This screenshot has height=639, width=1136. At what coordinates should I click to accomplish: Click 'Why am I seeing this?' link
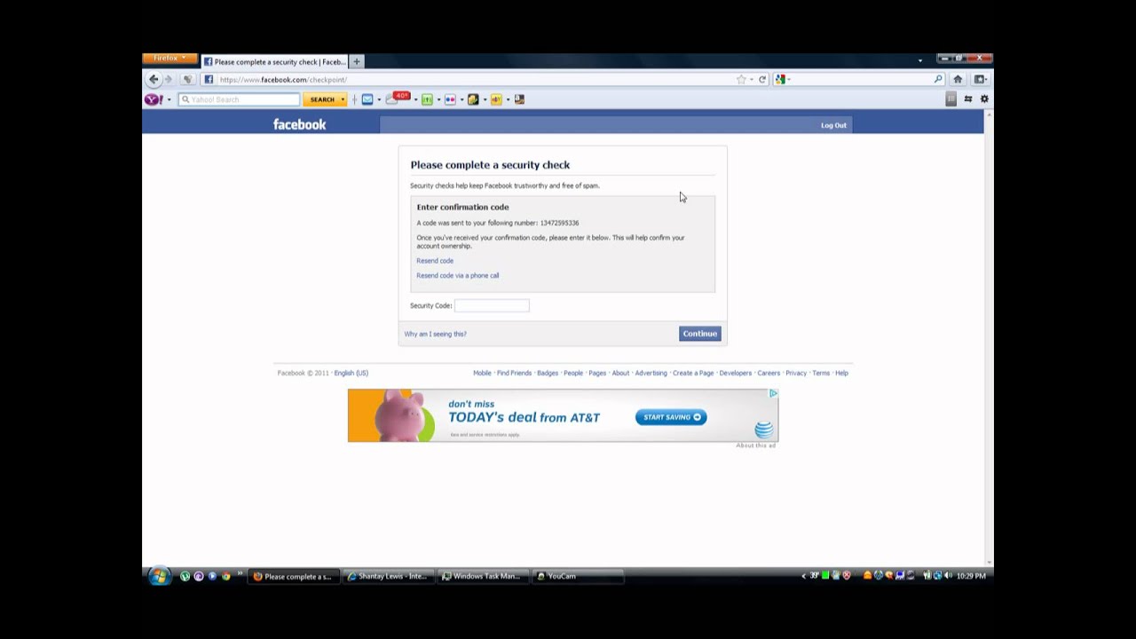click(435, 334)
